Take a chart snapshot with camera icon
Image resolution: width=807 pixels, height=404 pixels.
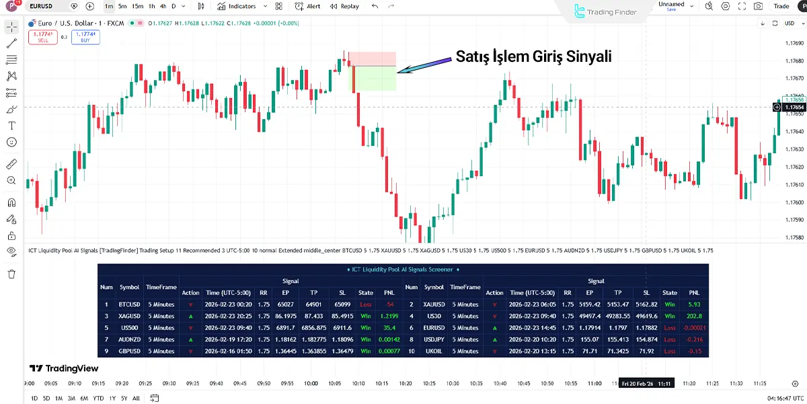tap(759, 6)
